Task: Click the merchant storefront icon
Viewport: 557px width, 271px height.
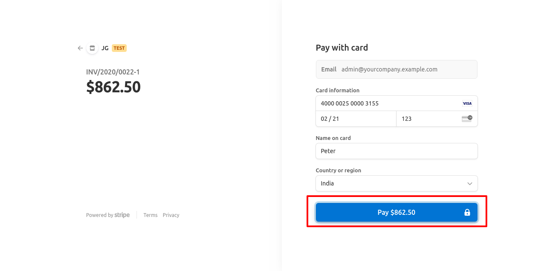Action: click(92, 48)
